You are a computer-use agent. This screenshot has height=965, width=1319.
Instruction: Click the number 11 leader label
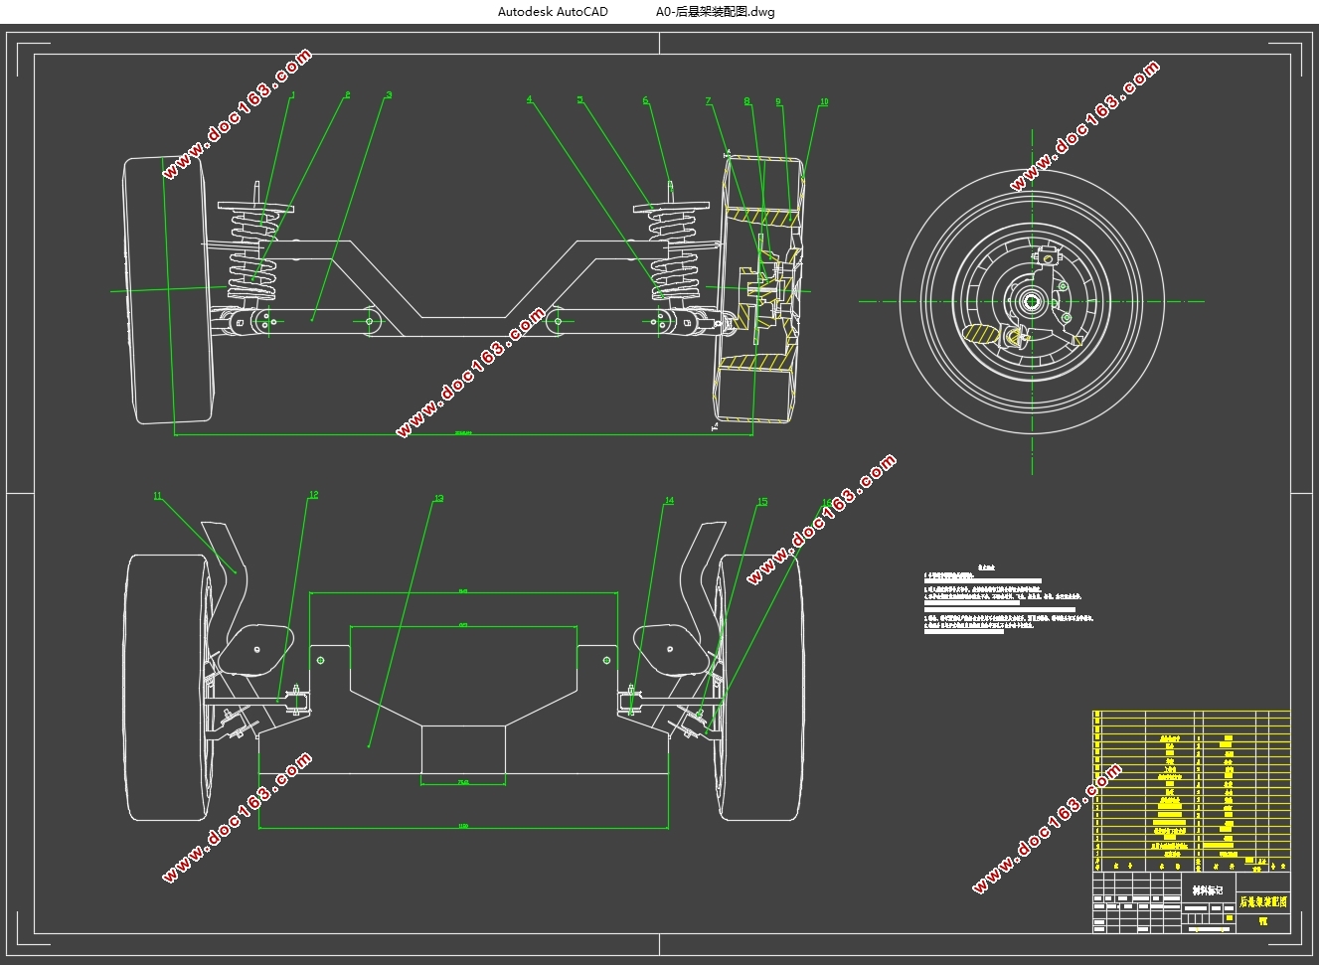tap(157, 496)
